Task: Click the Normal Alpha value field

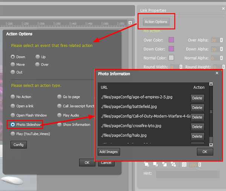Action: tap(215, 58)
